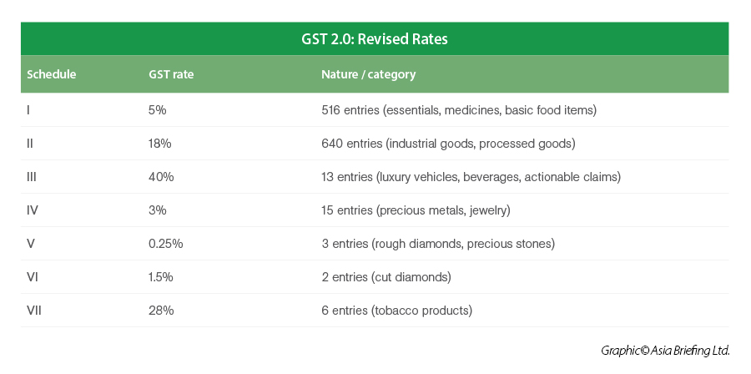Click the '15 entries' precious metals text
751x374 pixels.
click(x=416, y=210)
